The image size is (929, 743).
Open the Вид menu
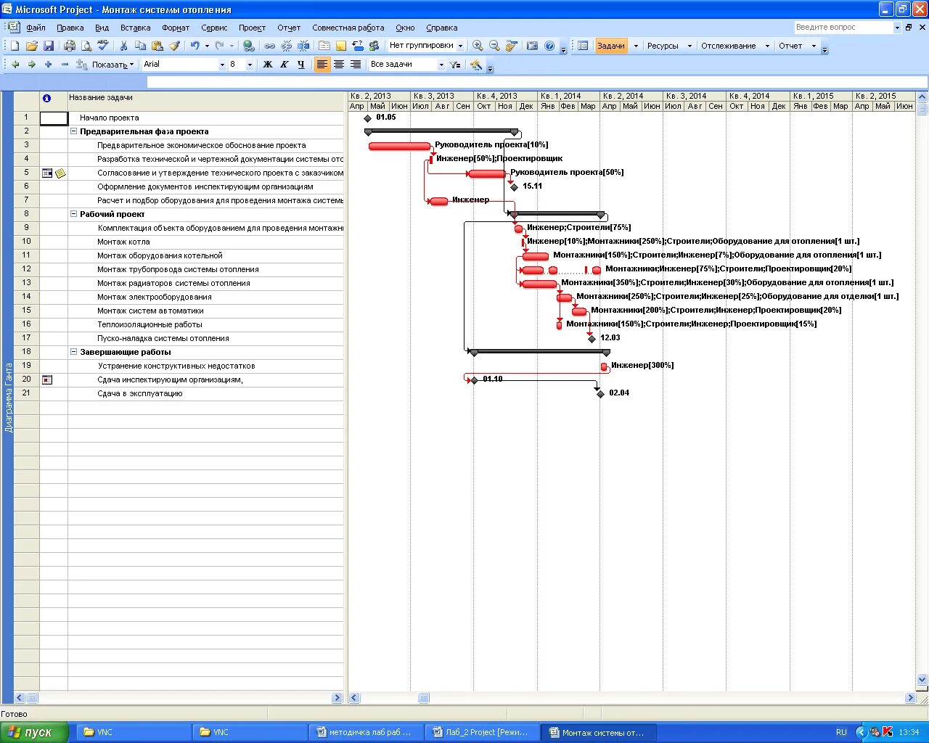click(102, 28)
